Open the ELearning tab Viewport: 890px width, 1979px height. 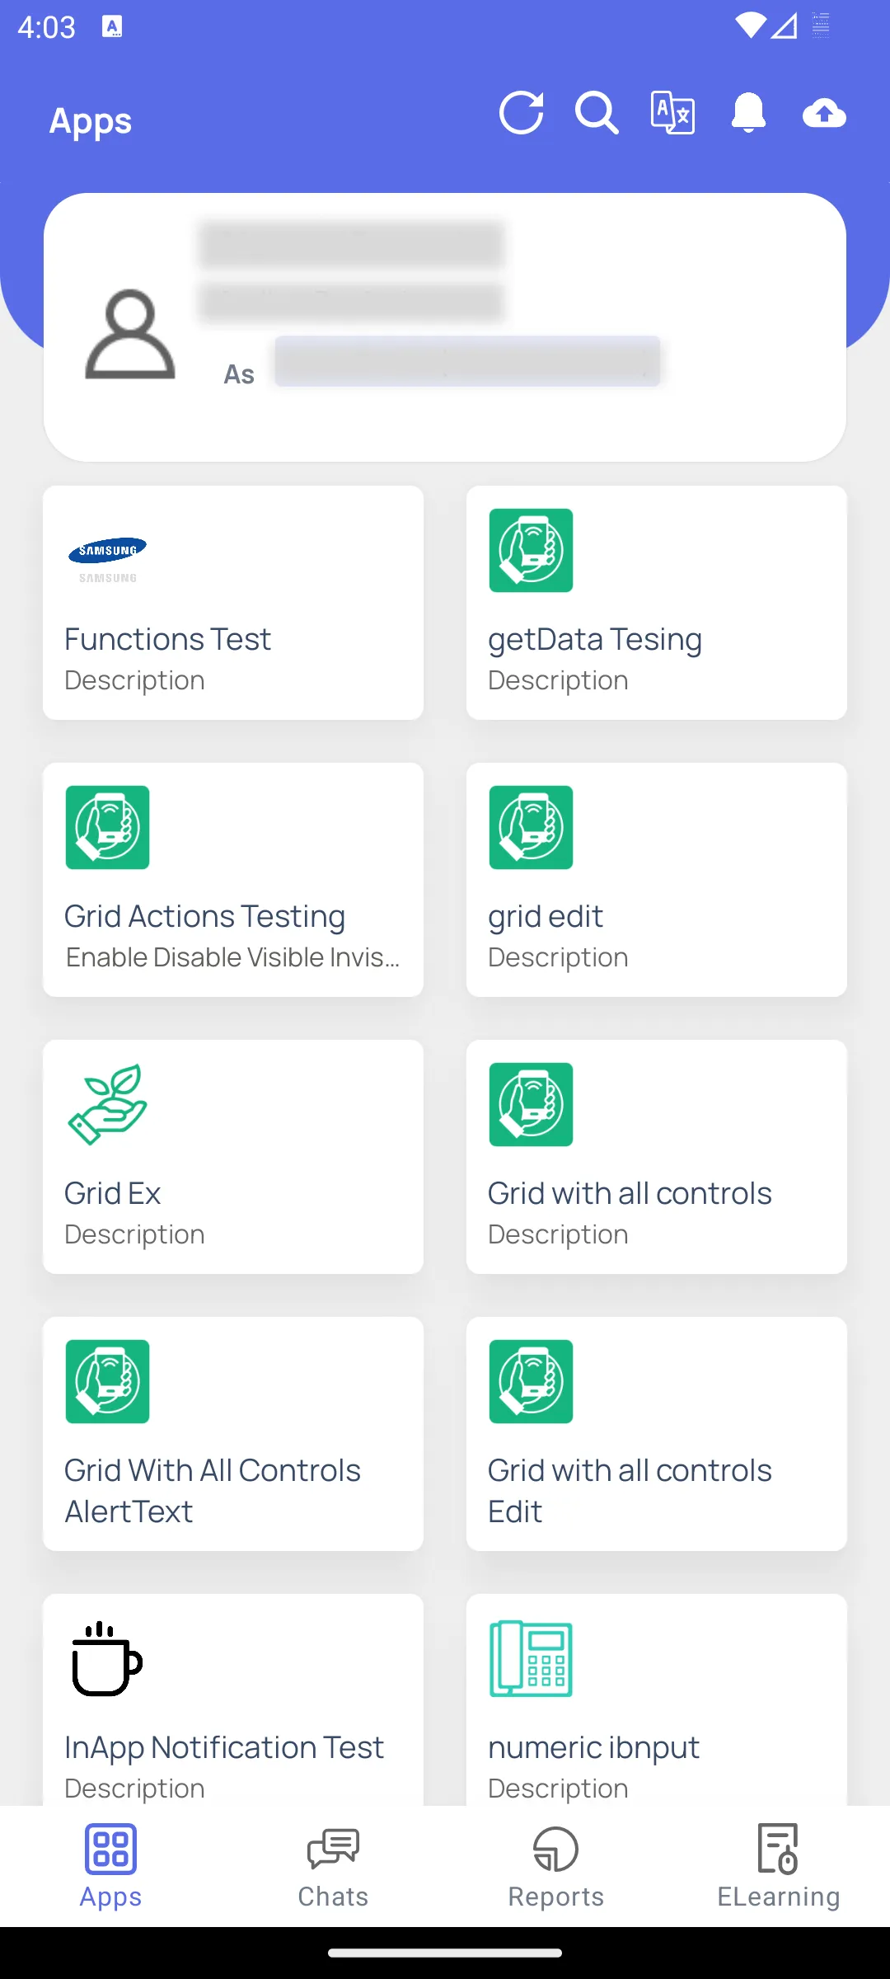click(x=779, y=1867)
